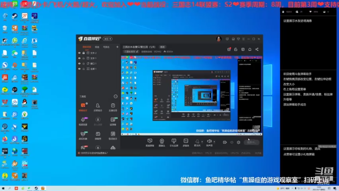Open the 读弹幕 tool

pyautogui.click(x=113, y=121)
